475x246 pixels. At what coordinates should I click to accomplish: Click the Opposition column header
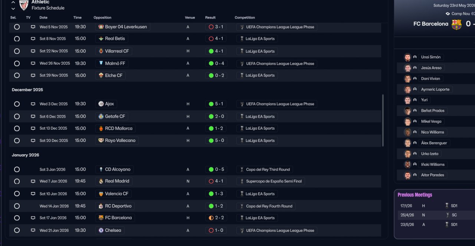click(102, 17)
